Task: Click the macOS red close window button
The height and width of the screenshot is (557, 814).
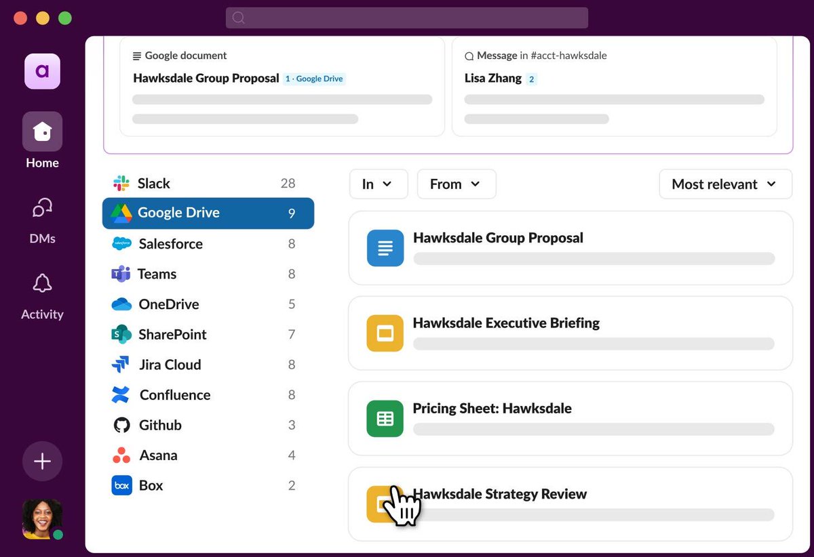Action: pyautogui.click(x=20, y=18)
